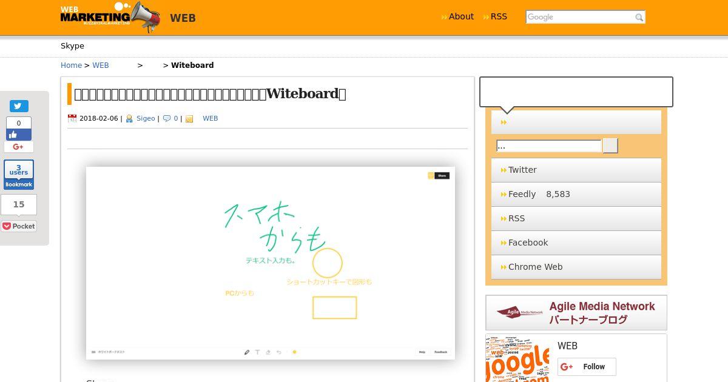
Task: Click the G+ Follow button
Action: click(x=587, y=367)
